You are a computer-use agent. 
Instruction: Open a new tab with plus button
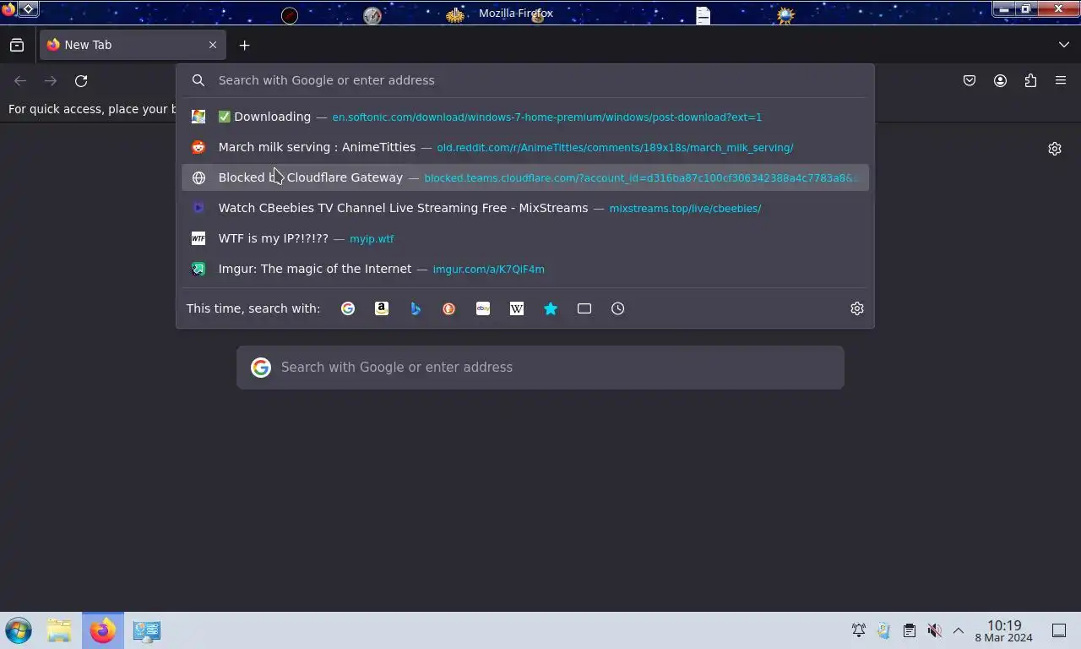(x=244, y=45)
